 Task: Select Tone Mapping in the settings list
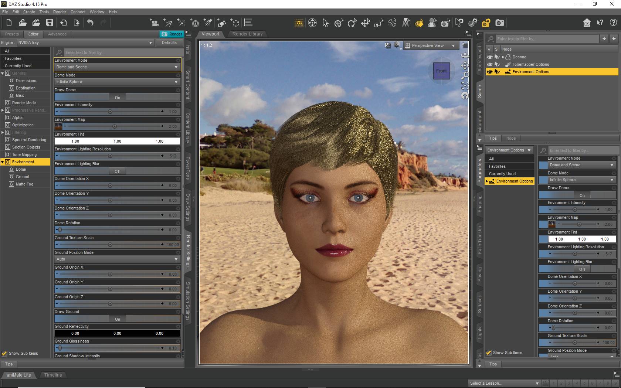24,154
